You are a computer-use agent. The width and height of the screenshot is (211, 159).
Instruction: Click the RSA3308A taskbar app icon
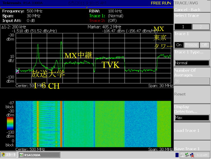point(22,155)
